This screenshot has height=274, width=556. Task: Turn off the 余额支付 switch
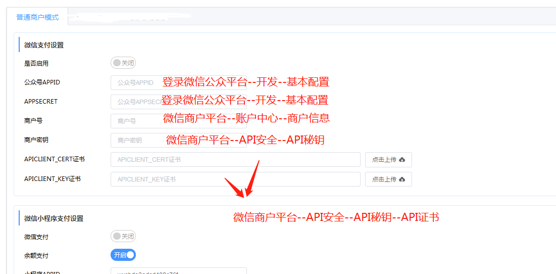point(123,255)
